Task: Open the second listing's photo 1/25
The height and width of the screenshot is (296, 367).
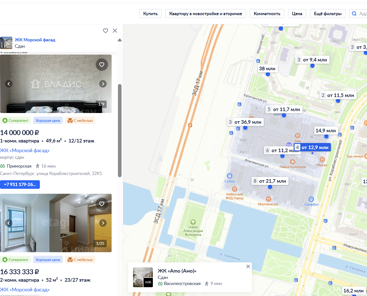Action: (56, 223)
